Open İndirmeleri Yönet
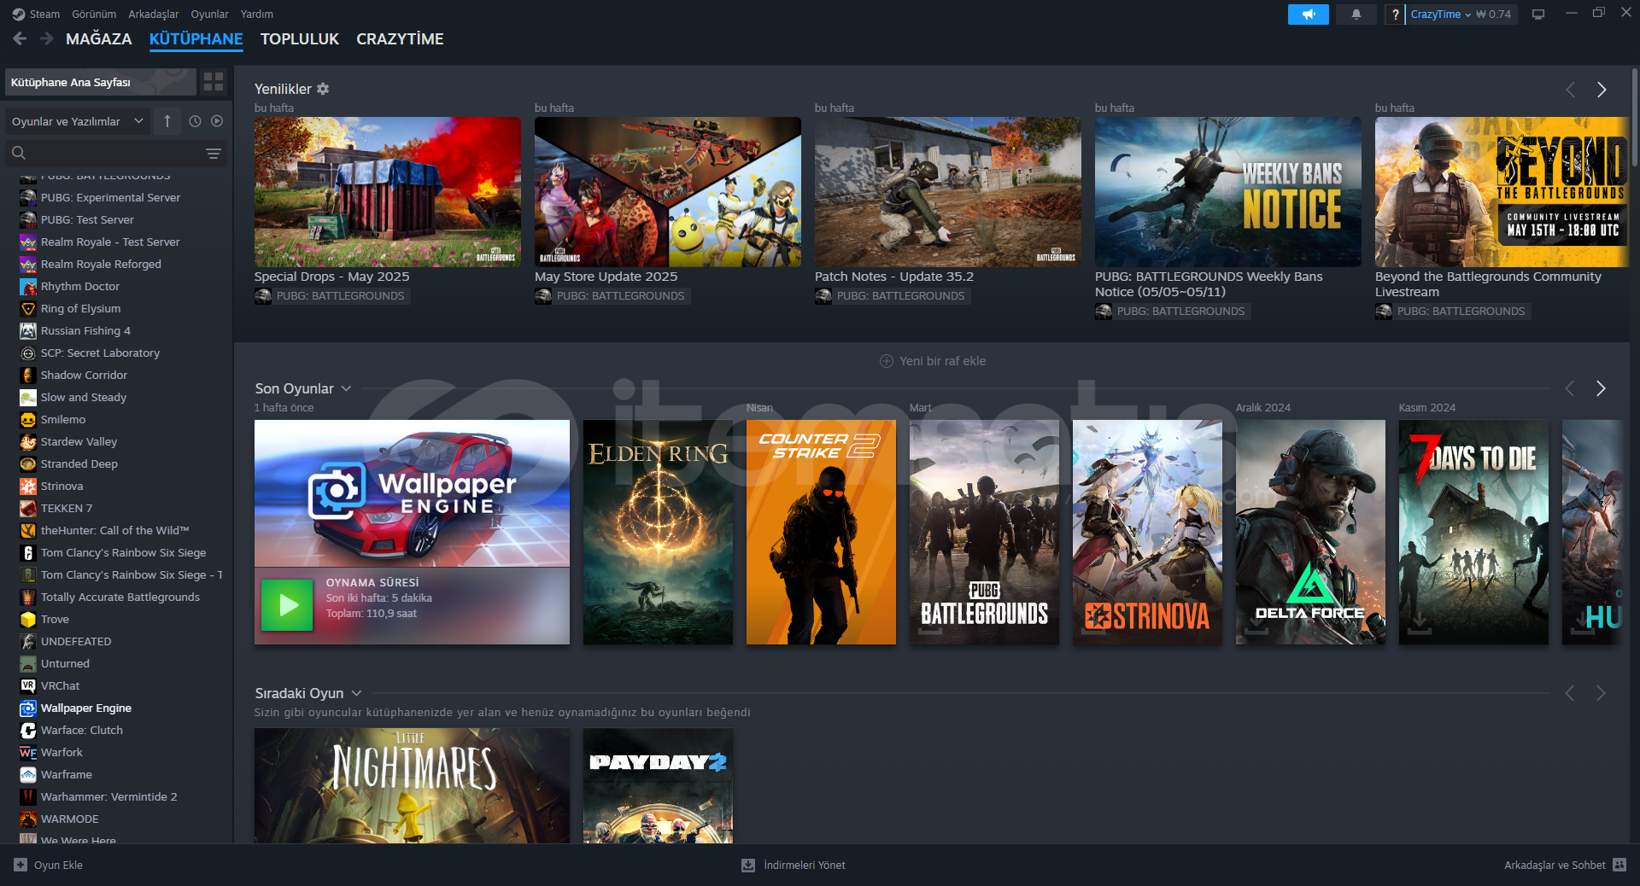This screenshot has height=886, width=1640. (804, 866)
